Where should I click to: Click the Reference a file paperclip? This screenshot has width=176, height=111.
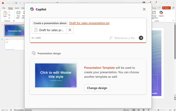(111, 38)
